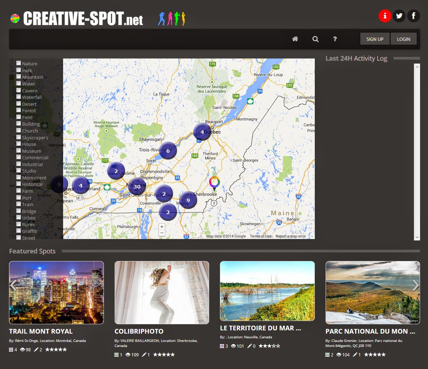
Task: Open search with magnifier icon
Action: (x=315, y=39)
